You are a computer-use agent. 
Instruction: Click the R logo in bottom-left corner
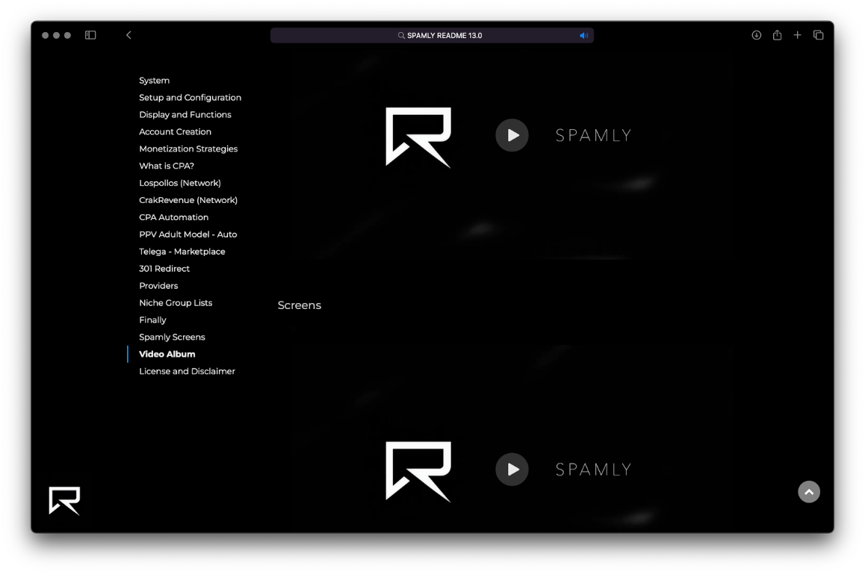tap(64, 500)
